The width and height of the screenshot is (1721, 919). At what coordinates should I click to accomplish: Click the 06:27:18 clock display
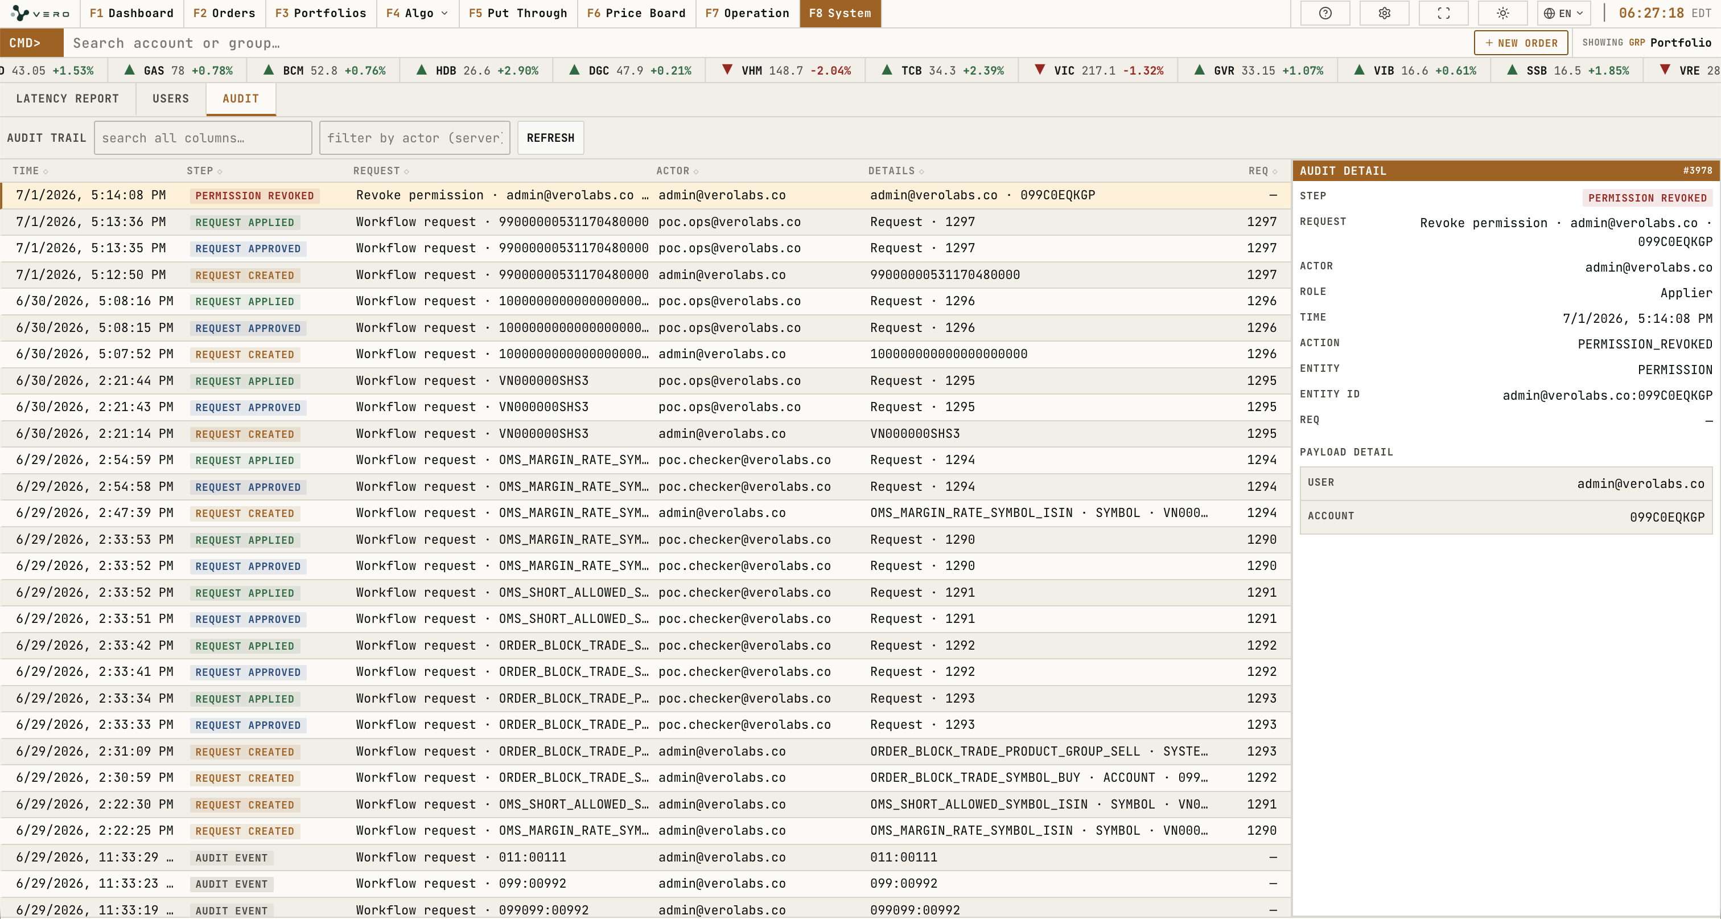[1651, 13]
